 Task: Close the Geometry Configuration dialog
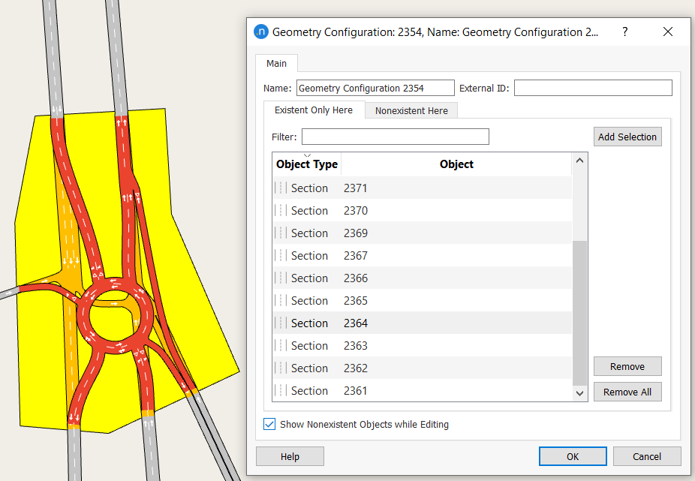pyautogui.click(x=667, y=32)
